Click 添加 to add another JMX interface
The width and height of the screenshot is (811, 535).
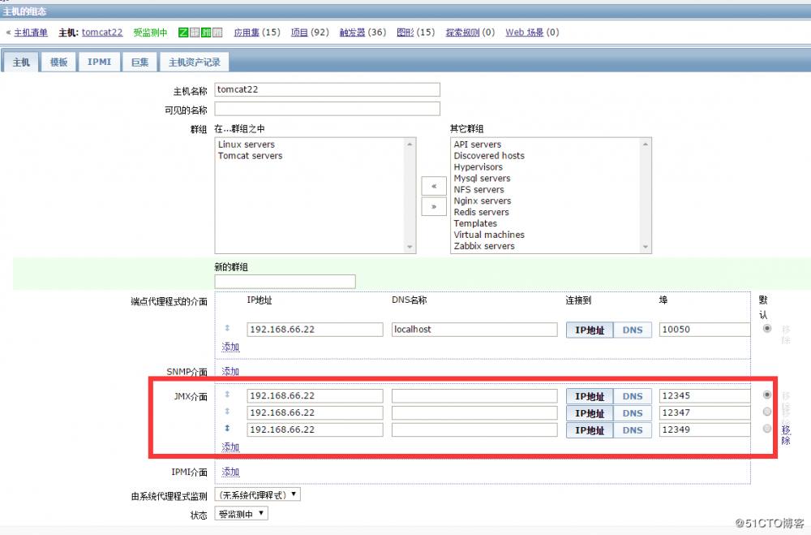tap(230, 447)
